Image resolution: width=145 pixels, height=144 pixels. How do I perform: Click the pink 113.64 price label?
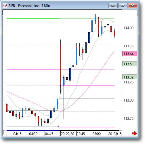(x=130, y=54)
